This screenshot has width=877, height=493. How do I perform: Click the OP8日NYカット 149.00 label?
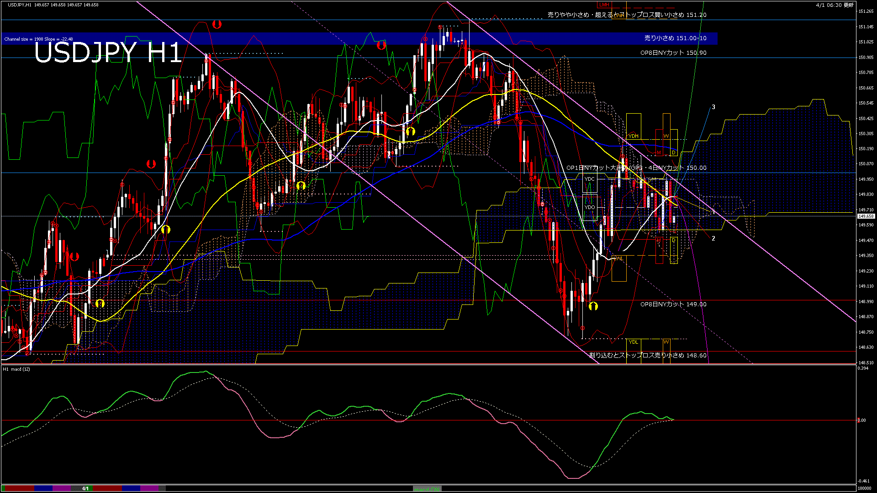673,304
